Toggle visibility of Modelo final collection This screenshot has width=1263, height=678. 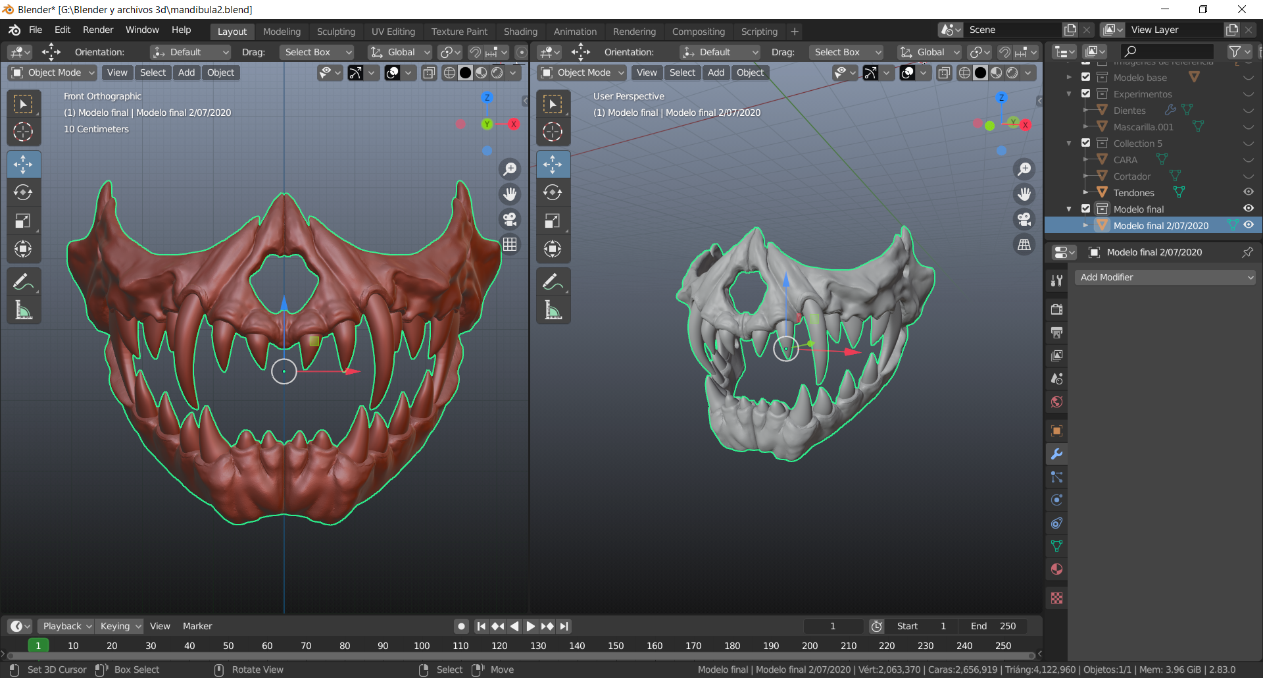tap(1248, 209)
